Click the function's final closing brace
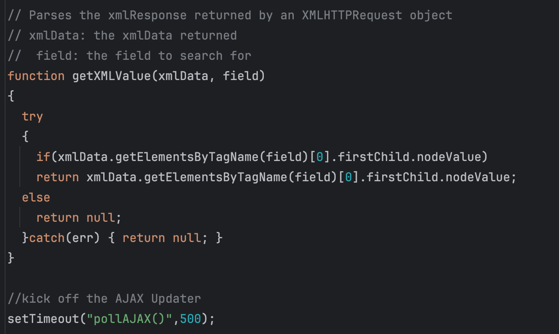559x334 pixels. pyautogui.click(x=11, y=258)
